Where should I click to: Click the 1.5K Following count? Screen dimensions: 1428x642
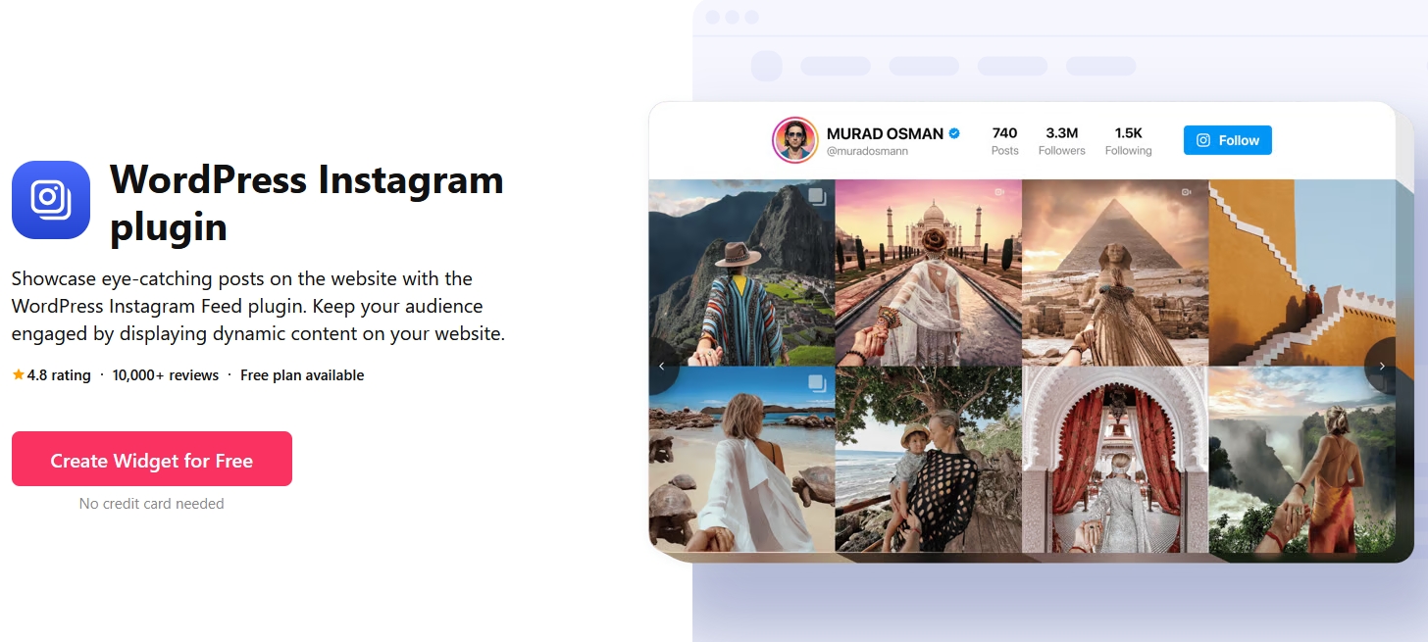pos(1129,141)
